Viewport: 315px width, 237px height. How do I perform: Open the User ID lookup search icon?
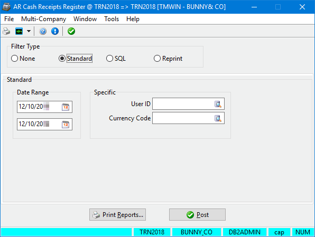(218, 104)
